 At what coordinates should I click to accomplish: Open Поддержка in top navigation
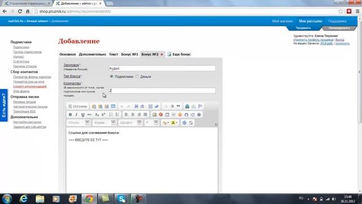tap(337, 21)
